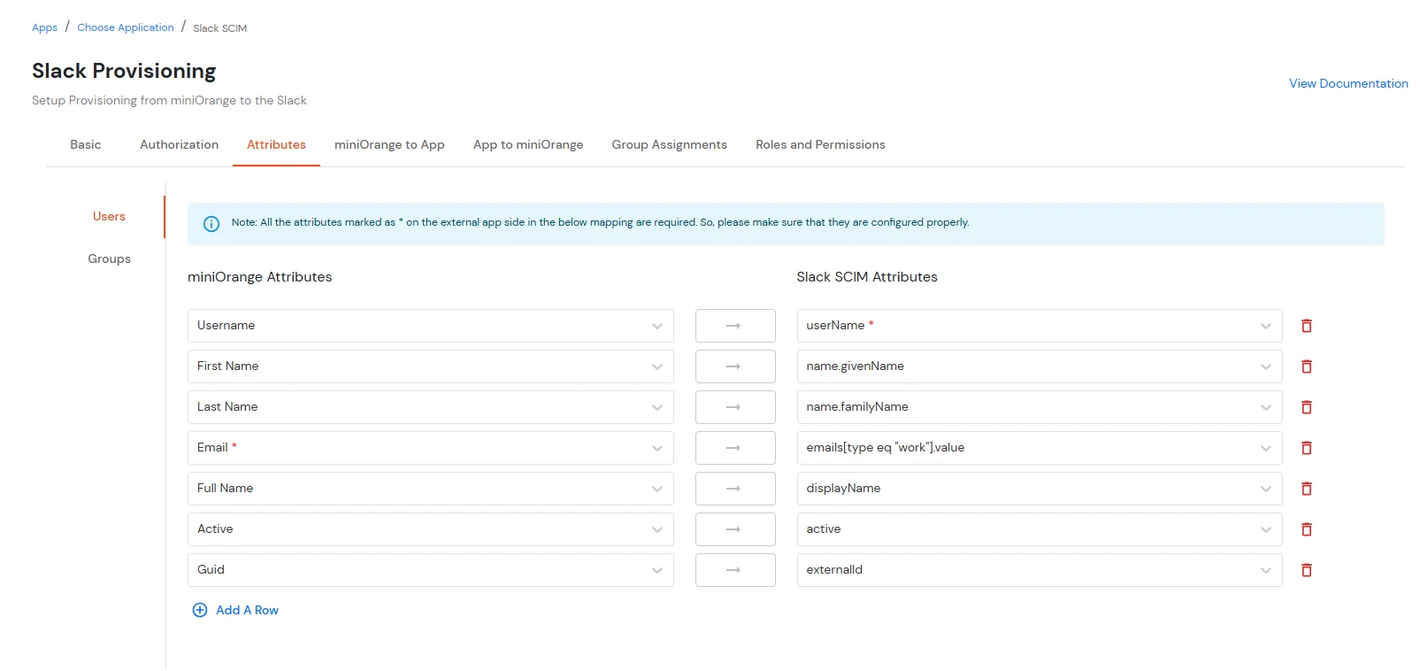Open the name.givenName Slack SCIM dropdown
This screenshot has height=671, width=1420.
(x=1040, y=366)
